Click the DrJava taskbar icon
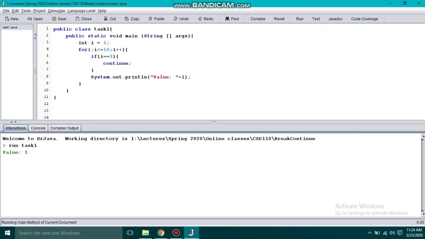Viewport: 425px width, 239px height. pyautogui.click(x=192, y=233)
